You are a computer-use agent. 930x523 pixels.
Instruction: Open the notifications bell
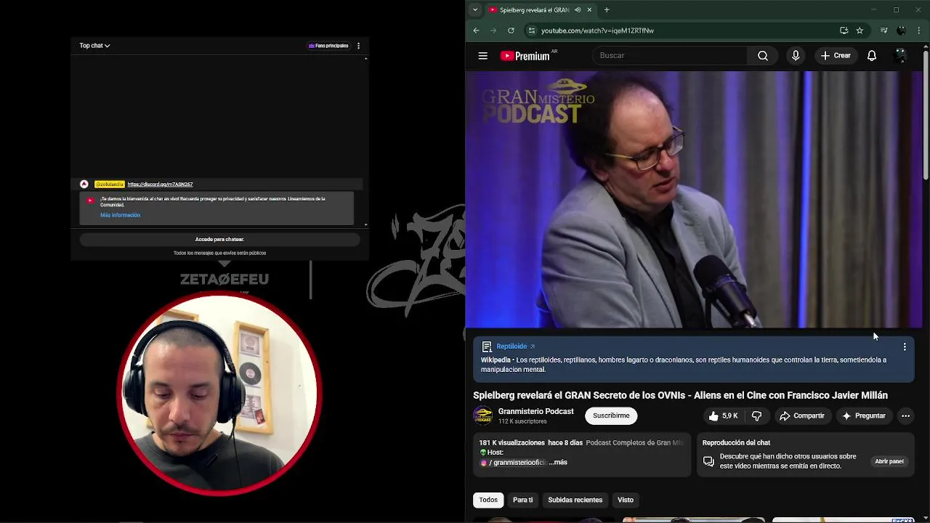click(872, 55)
